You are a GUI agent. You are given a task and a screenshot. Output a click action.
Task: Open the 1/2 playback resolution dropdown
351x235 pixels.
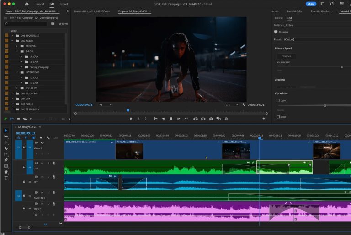coord(232,104)
